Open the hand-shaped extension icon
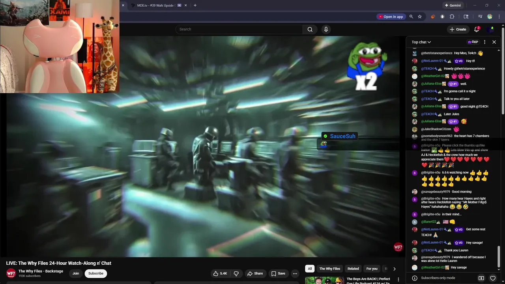Viewport: 505px width, 284px height. point(442,17)
